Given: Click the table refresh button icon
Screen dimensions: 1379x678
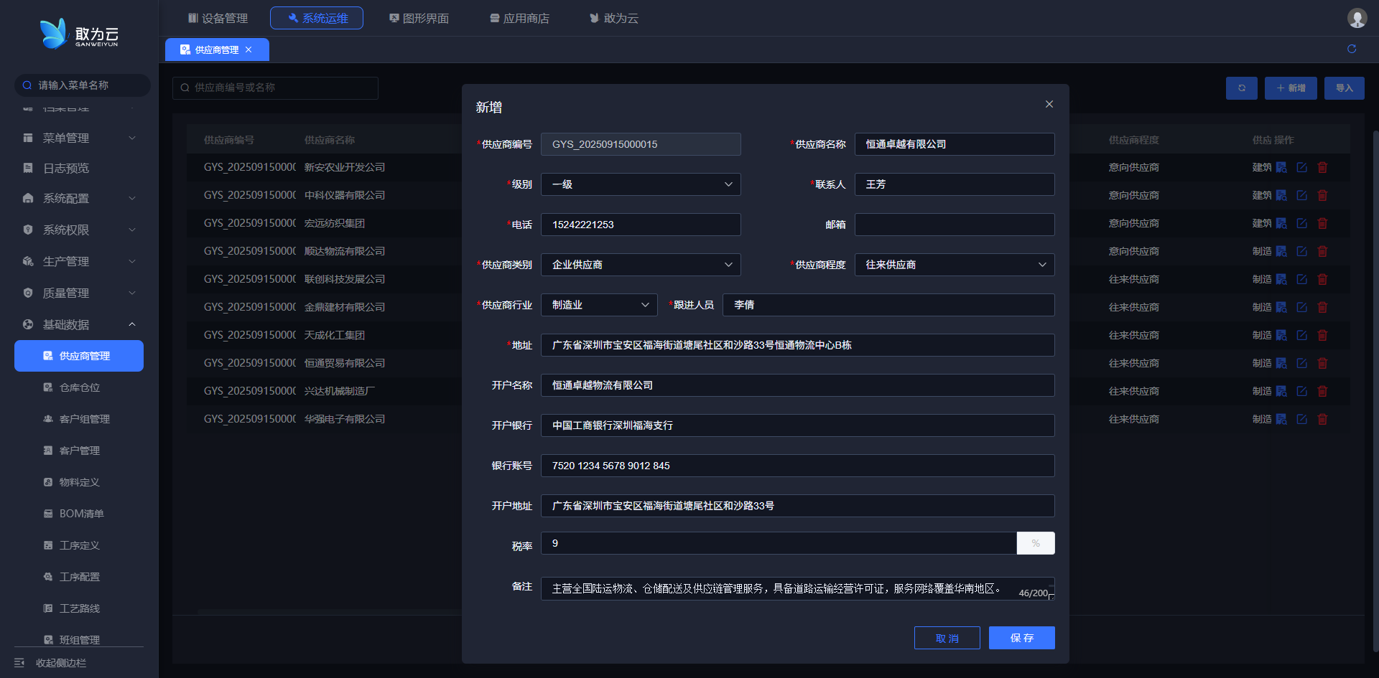Looking at the screenshot, I should [1241, 88].
